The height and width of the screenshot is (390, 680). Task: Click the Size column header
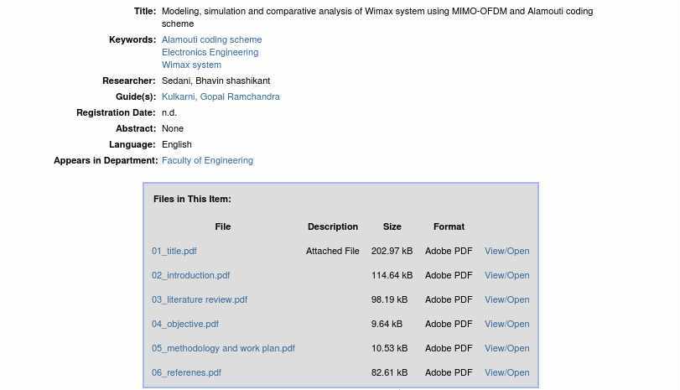(392, 226)
